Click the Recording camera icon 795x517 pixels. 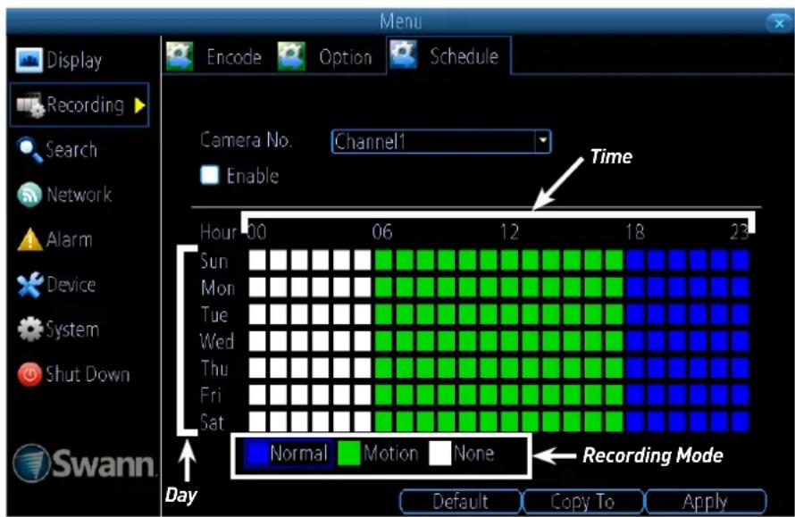click(30, 105)
